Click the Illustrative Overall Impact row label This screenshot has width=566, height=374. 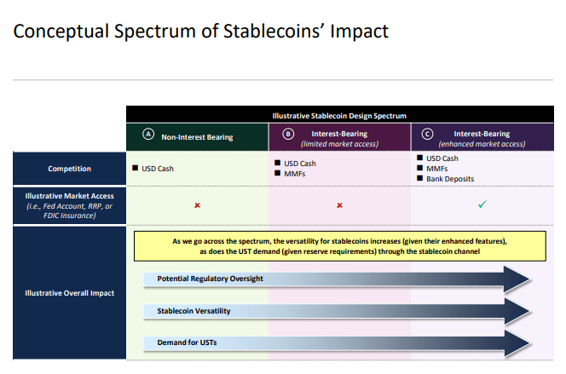69,294
